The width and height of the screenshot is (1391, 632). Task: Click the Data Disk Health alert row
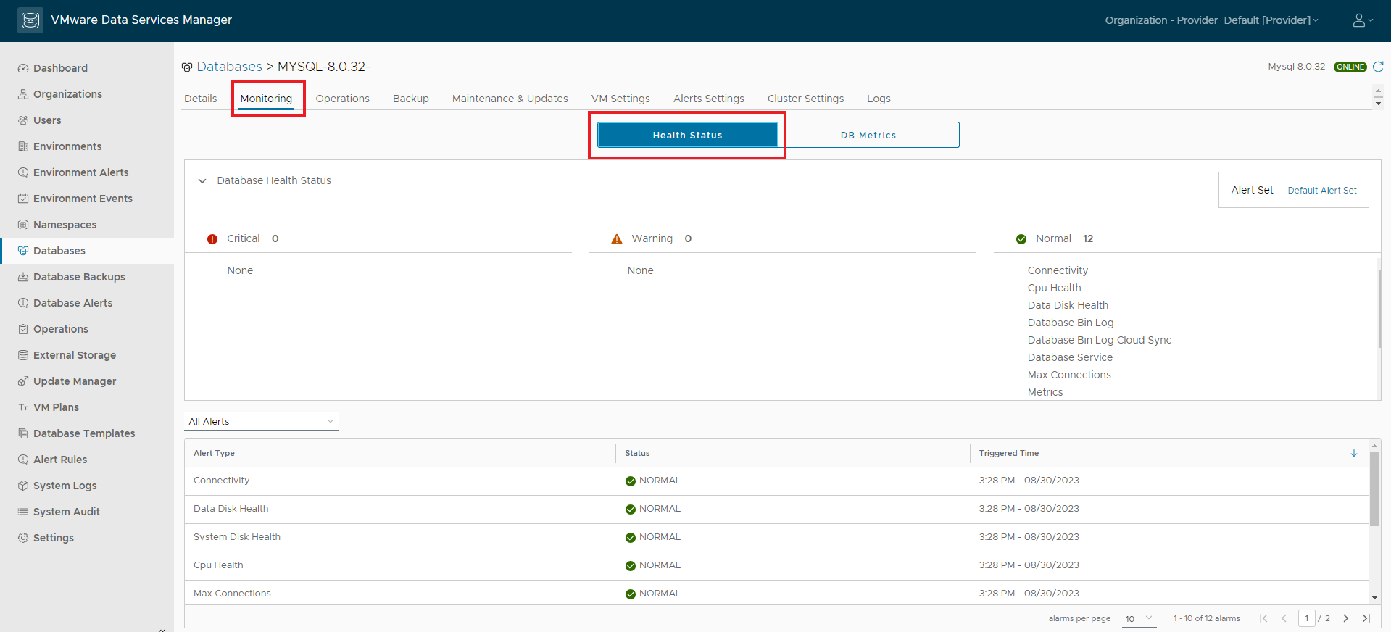[776, 510]
